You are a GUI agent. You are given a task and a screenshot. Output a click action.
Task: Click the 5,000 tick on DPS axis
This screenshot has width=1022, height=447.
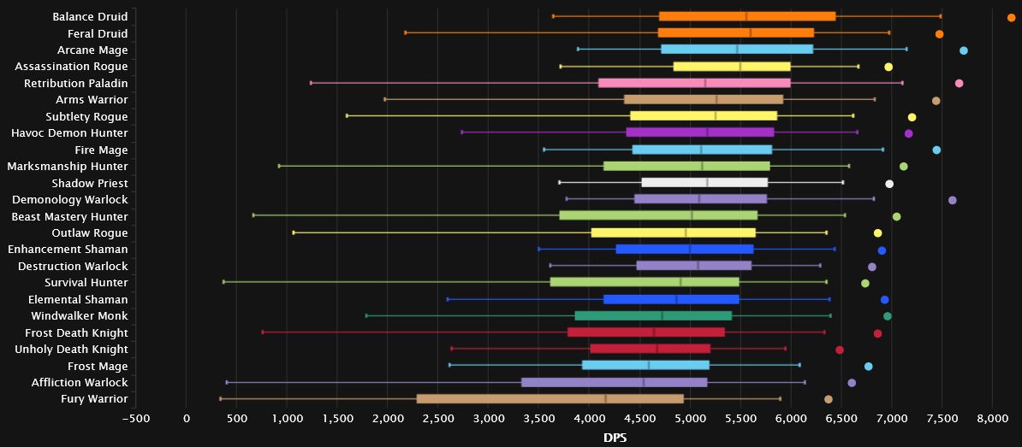[x=689, y=418]
